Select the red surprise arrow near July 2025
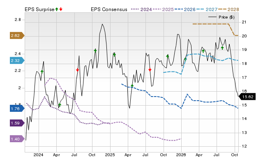 (x=150, y=69)
